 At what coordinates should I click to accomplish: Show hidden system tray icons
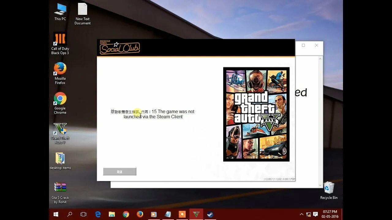[x=302, y=214]
